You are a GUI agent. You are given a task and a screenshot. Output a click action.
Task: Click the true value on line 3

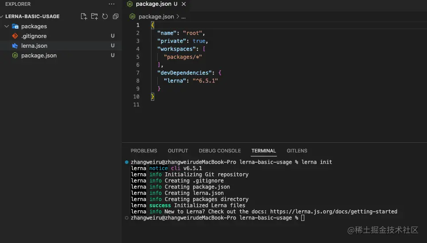pos(199,41)
